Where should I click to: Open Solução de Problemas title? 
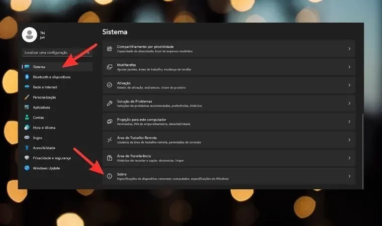point(135,101)
